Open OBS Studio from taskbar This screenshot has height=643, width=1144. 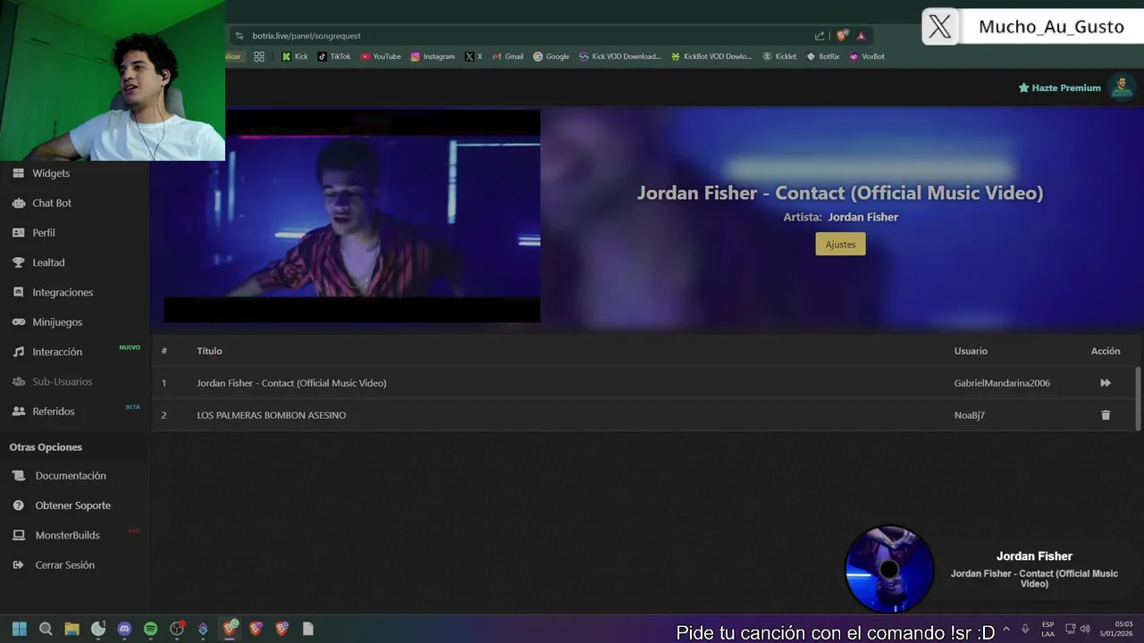tap(177, 629)
